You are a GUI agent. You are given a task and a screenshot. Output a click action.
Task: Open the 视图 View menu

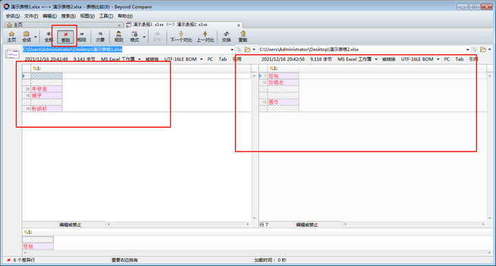pyautogui.click(x=87, y=16)
